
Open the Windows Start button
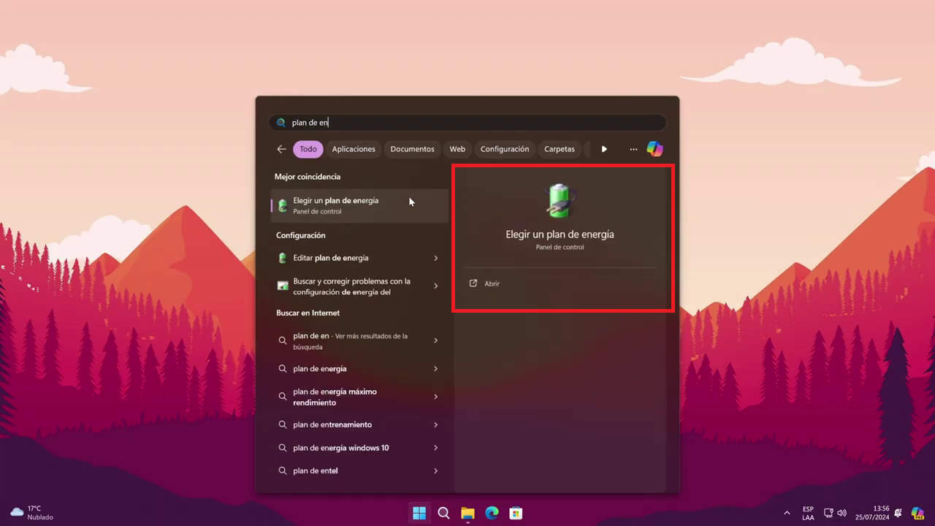pyautogui.click(x=419, y=513)
